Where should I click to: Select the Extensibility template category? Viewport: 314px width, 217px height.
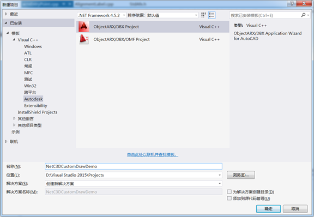coord(35,106)
